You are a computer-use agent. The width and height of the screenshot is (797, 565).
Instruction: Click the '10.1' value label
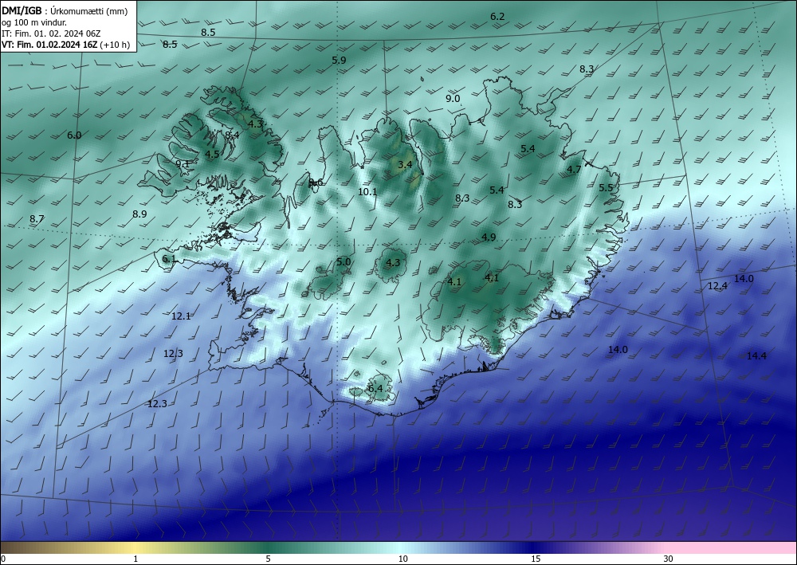pyautogui.click(x=367, y=191)
